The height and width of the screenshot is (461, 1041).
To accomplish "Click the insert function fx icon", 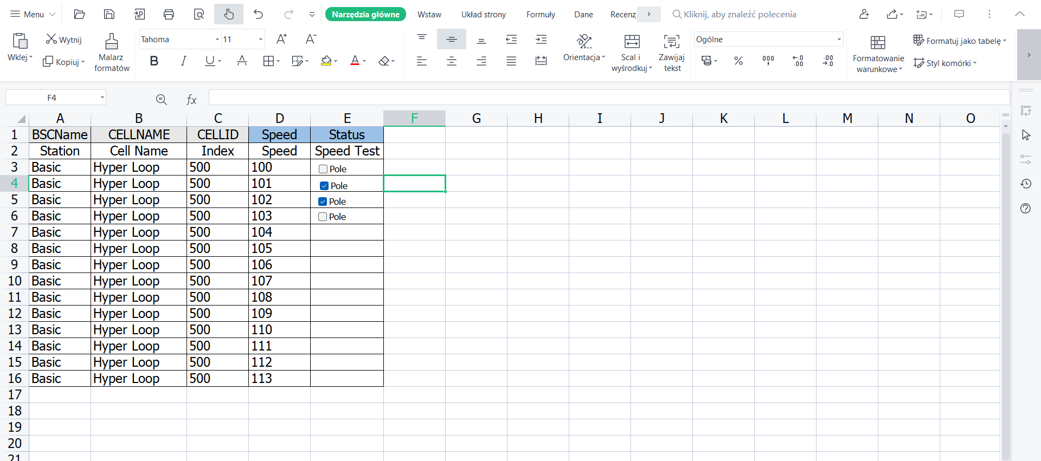I will pos(191,99).
